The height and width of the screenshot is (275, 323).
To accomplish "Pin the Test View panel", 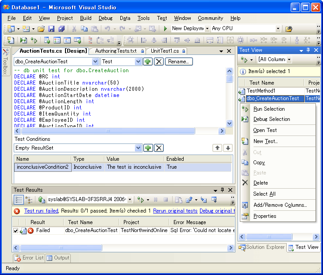I will 308,50.
